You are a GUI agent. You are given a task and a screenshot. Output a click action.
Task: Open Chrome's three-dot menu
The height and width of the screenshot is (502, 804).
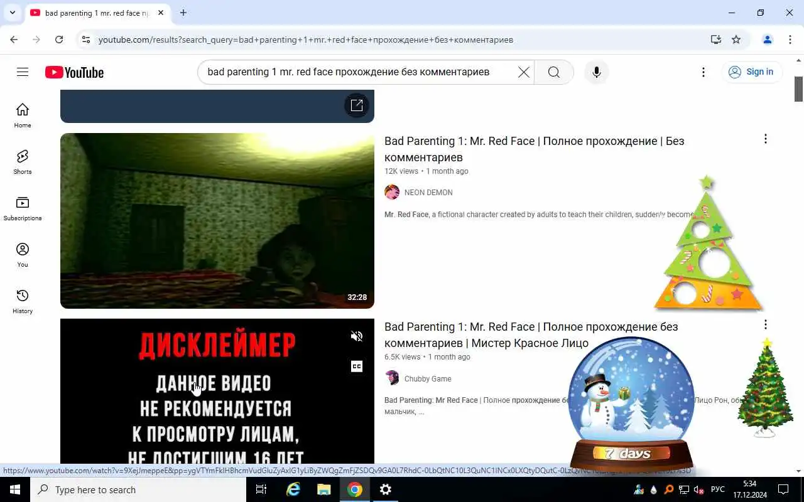click(790, 40)
